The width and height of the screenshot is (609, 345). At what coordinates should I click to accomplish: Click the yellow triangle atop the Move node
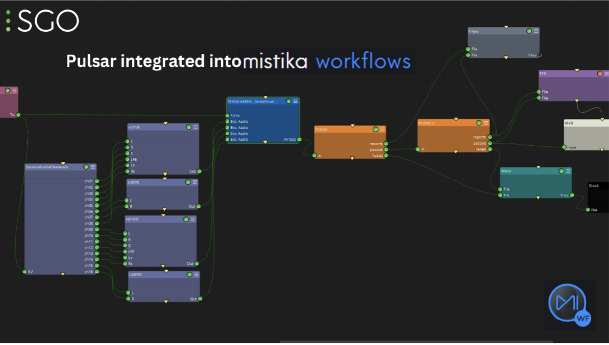(x=538, y=167)
